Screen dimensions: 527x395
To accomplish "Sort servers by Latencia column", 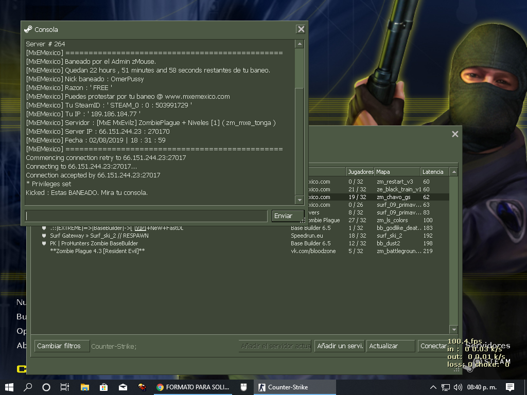I will click(x=434, y=172).
